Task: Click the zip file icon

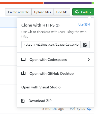Action: (x=23, y=101)
